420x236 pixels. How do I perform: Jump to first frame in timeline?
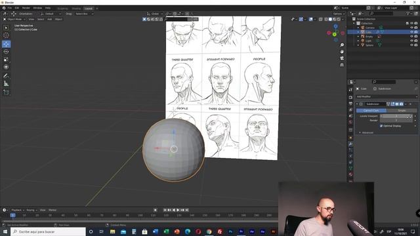[165, 210]
